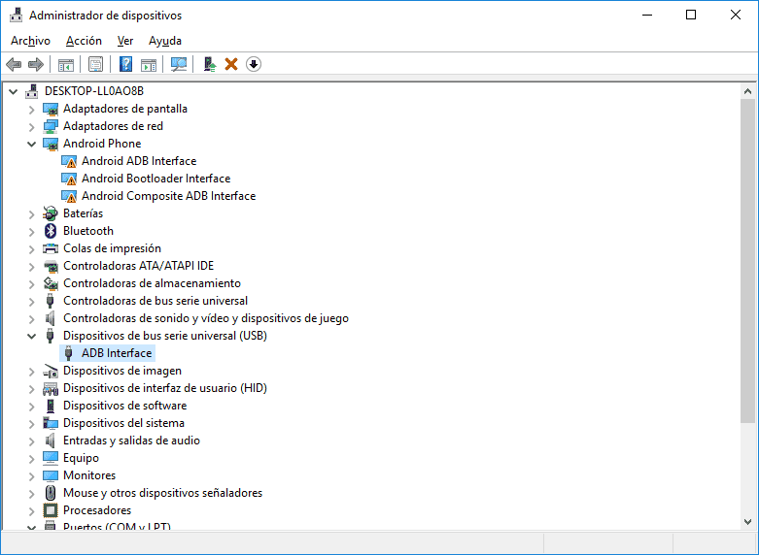759x555 pixels.
Task: Click the vertical scrollbar thumb
Action: click(x=748, y=262)
